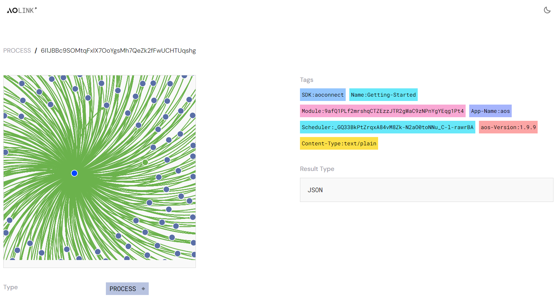This screenshot has height=304, width=556.
Task: Select the App-Name:aos tag
Action: [490, 111]
